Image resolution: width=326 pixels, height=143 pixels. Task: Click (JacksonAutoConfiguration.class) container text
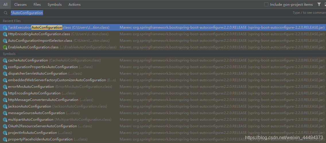79,106
